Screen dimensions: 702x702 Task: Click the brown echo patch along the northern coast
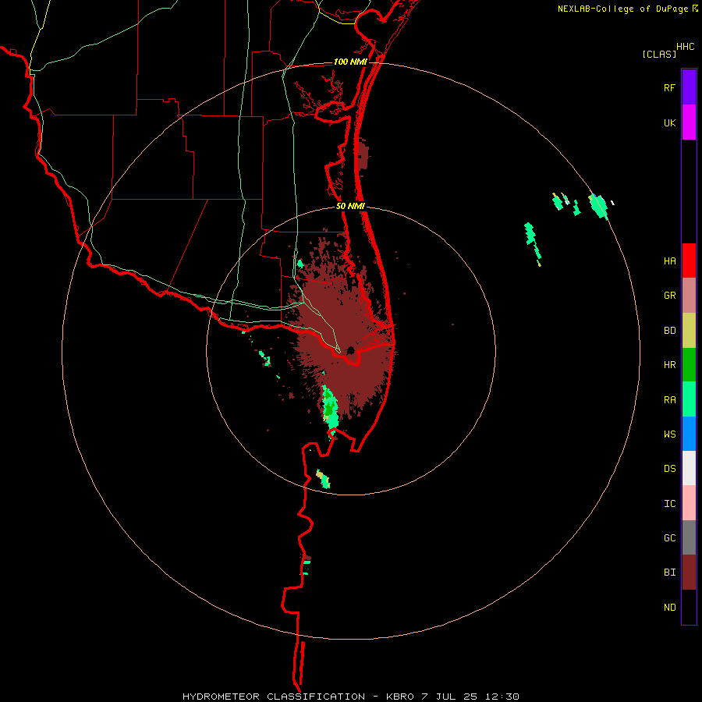tap(363, 154)
